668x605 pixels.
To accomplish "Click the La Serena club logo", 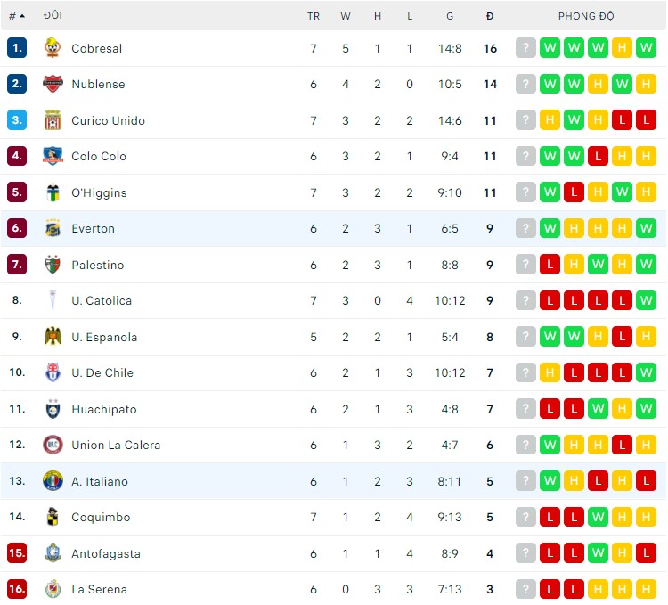I will click(53, 589).
